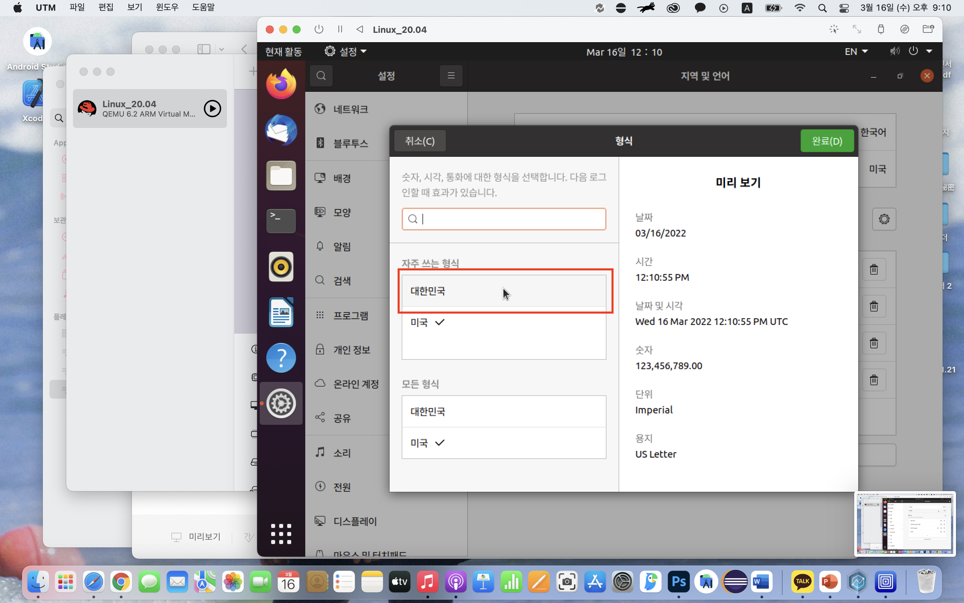The image size is (964, 603).
Task: Expand the EN input source dropdown
Action: point(856,52)
